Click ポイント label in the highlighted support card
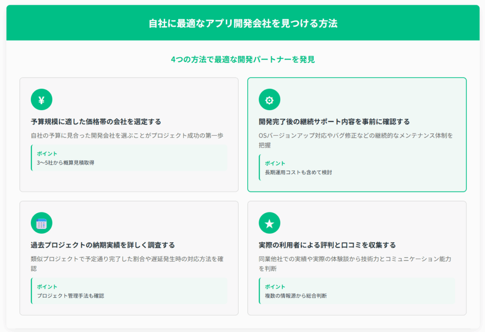Viewport: 485px width, 332px height. coord(275,163)
